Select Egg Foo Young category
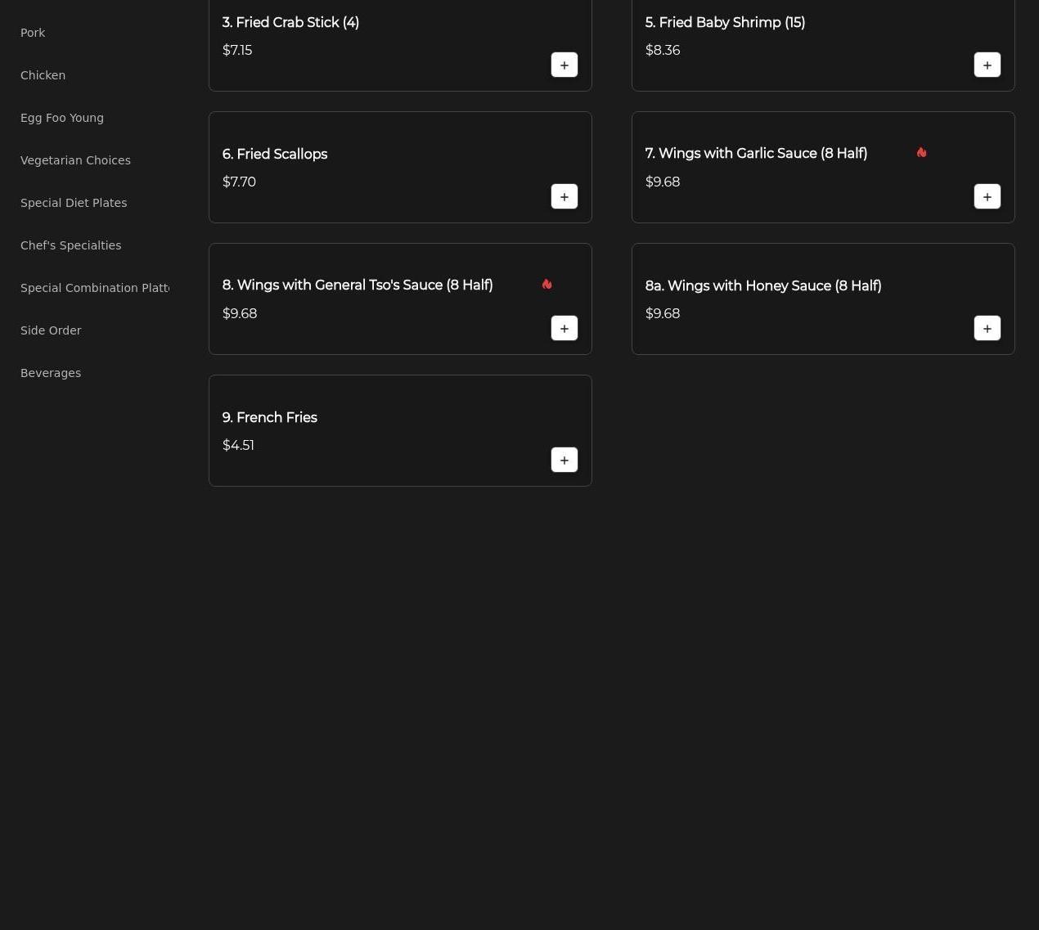The image size is (1039, 930). [62, 118]
